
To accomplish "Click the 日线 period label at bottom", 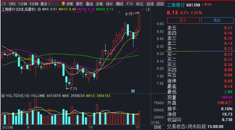I will pos(157,127).
